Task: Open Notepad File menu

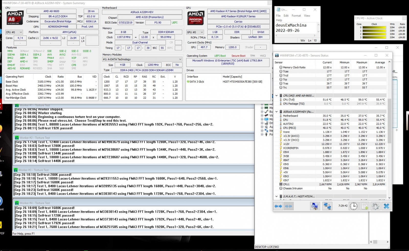Action: 278,16
